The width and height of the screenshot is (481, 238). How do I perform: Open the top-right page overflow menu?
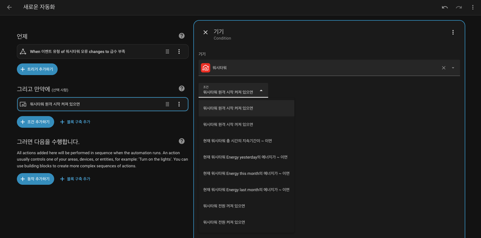coord(473,7)
